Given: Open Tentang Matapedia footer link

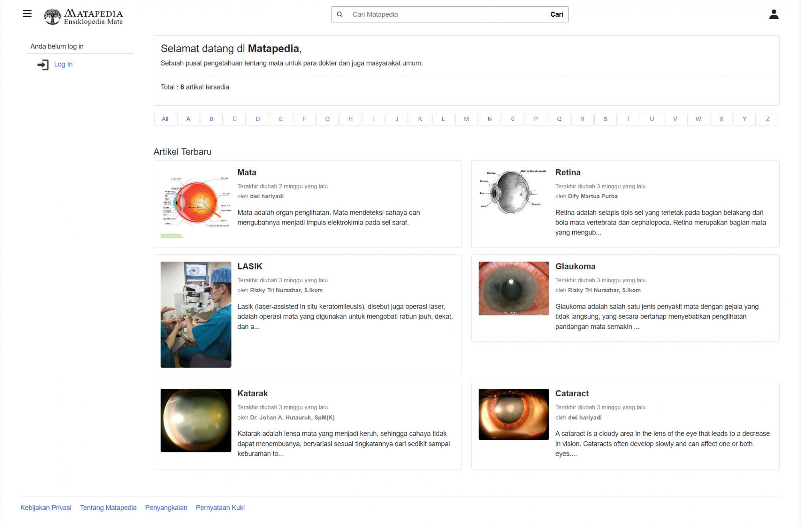Looking at the screenshot, I should coord(108,508).
